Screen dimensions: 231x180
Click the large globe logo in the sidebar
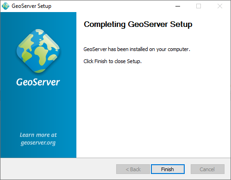(38, 51)
